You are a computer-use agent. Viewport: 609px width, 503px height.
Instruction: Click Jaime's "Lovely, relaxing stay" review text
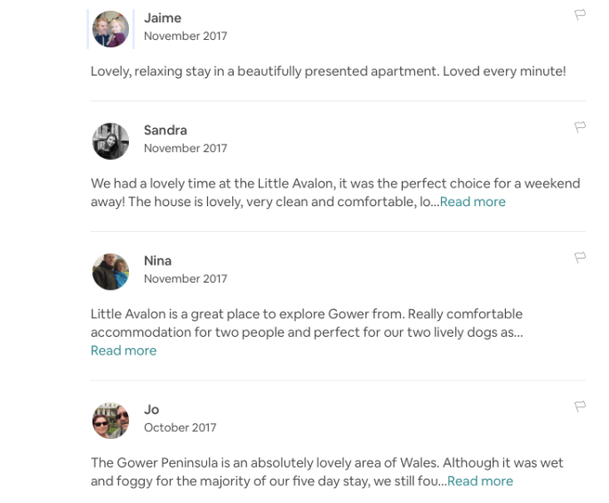[327, 71]
